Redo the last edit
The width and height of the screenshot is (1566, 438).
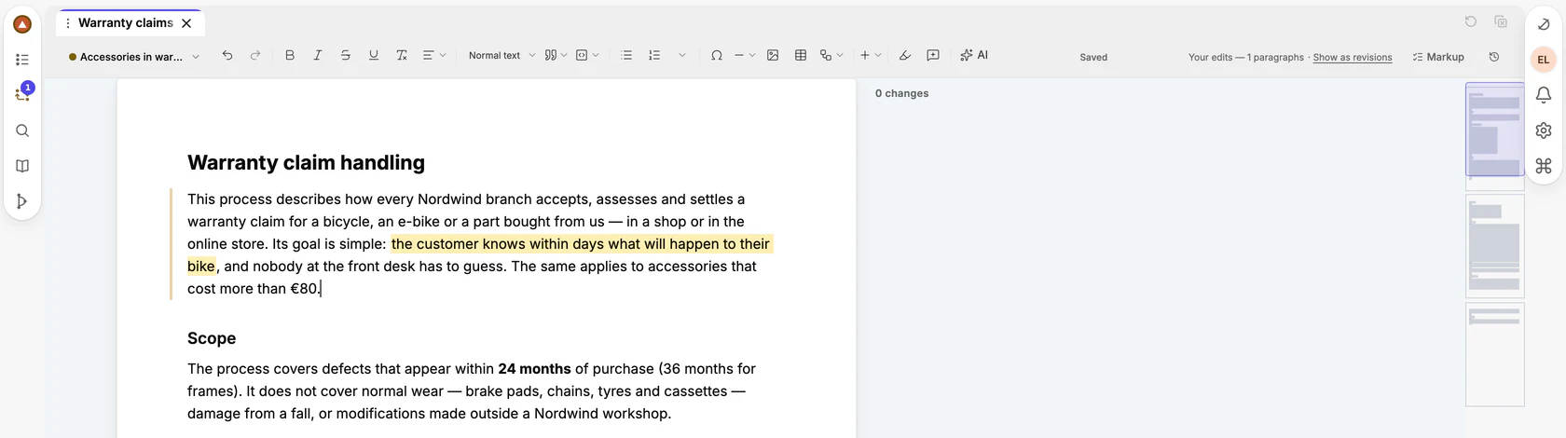pyautogui.click(x=255, y=56)
